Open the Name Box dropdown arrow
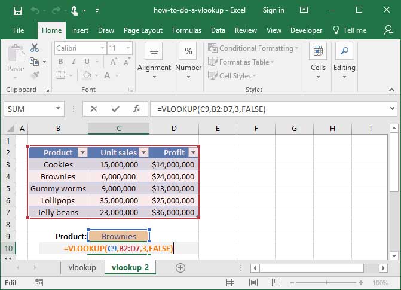This screenshot has width=401, height=290. click(59, 109)
